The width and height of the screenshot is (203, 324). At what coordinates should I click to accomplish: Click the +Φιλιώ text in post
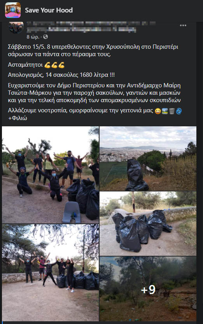pyautogui.click(x=17, y=118)
